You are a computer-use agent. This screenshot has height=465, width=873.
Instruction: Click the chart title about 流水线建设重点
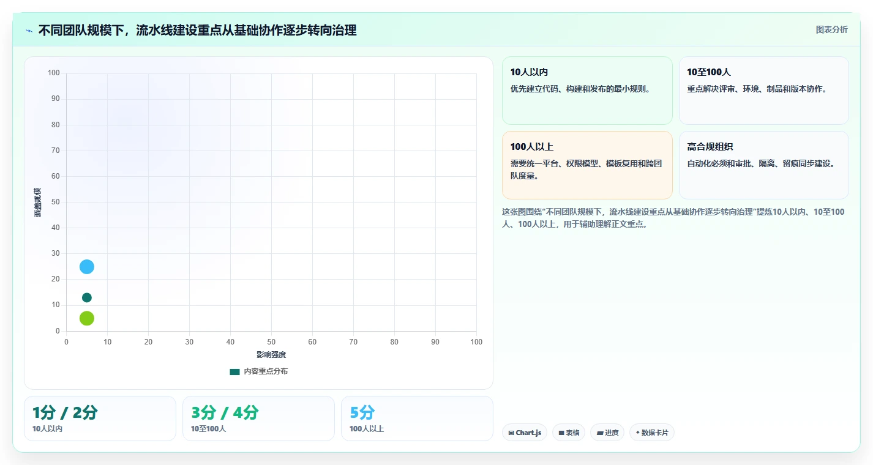[197, 30]
